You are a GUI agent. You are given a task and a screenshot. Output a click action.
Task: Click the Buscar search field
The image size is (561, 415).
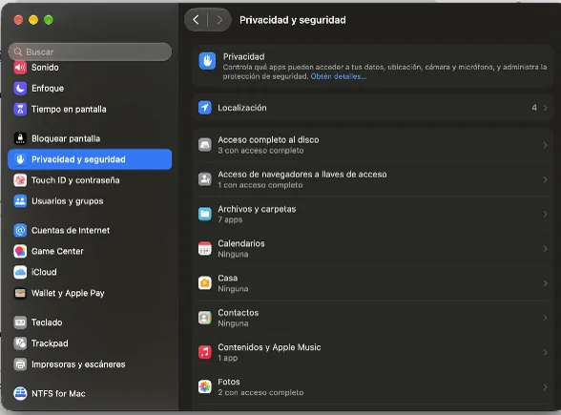tap(90, 52)
